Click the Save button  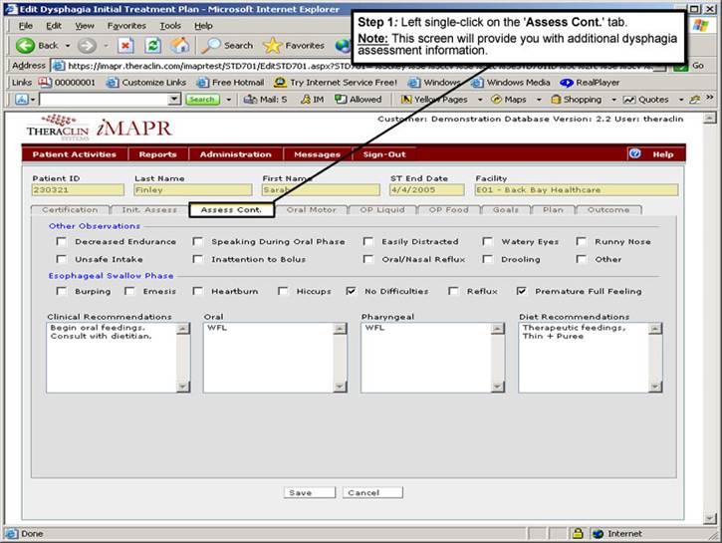[x=299, y=492]
